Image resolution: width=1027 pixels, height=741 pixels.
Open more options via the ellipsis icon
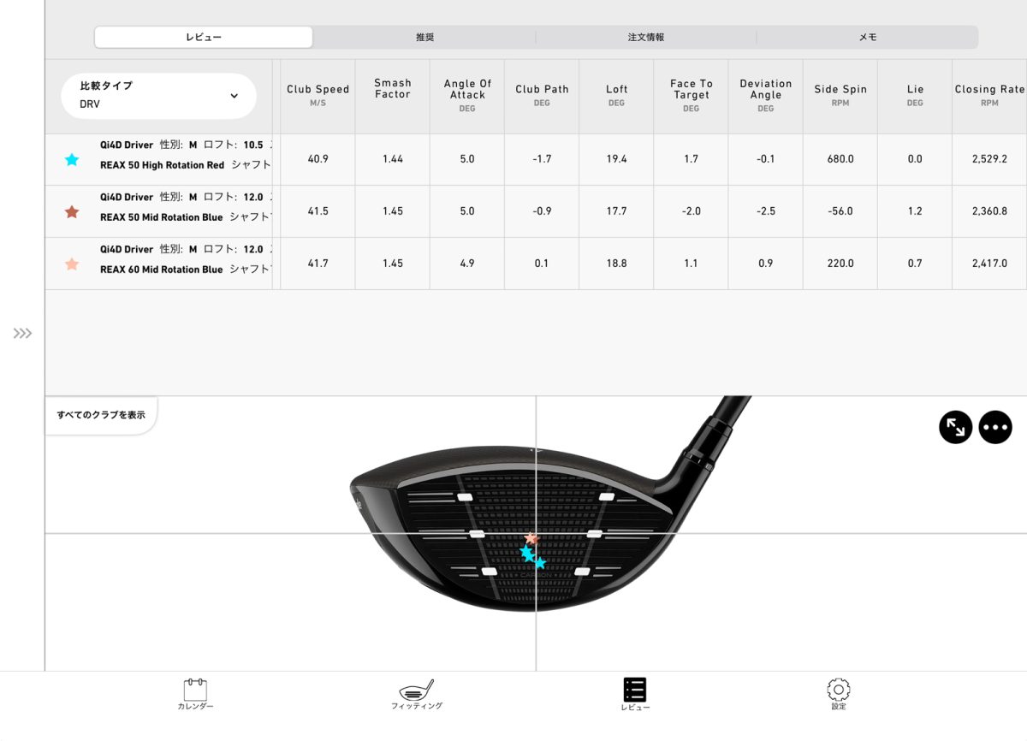tap(995, 426)
